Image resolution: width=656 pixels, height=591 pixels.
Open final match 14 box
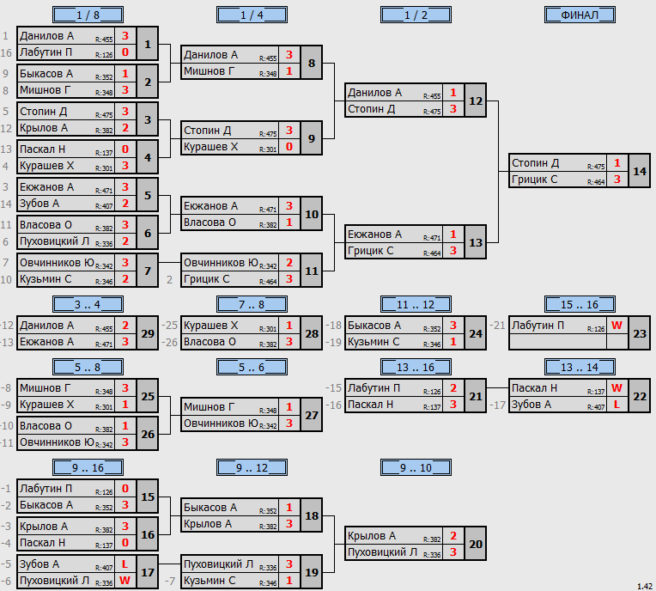(x=640, y=171)
